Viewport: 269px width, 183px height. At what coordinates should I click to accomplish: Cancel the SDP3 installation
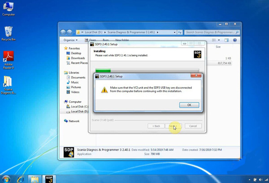click(x=193, y=126)
